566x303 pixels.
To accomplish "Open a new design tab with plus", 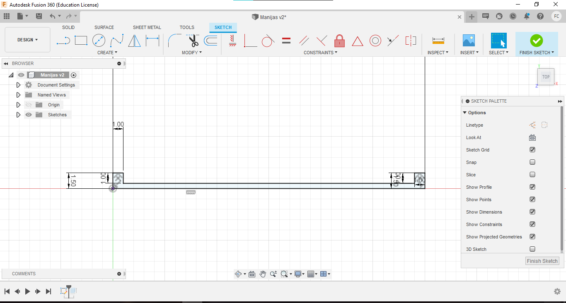I will (472, 17).
